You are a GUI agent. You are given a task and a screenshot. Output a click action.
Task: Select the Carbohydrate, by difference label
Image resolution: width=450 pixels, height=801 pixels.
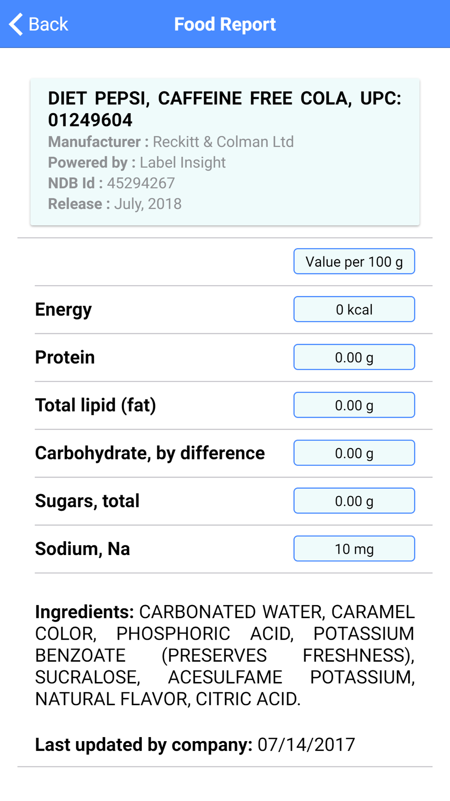(x=150, y=453)
